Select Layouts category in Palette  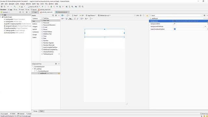[x=35, y=29]
